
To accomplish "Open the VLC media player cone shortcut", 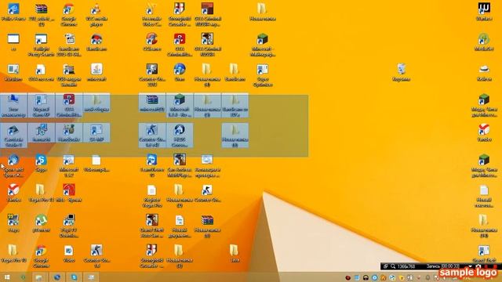I will point(96,14).
